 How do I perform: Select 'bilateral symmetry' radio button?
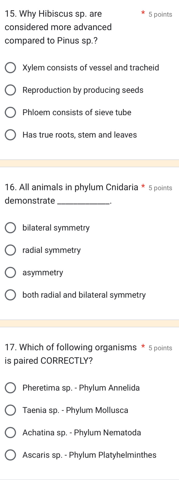[x=10, y=228]
